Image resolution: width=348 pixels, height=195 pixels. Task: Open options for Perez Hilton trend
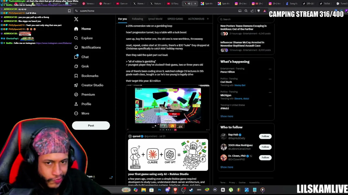pyautogui.click(x=270, y=69)
